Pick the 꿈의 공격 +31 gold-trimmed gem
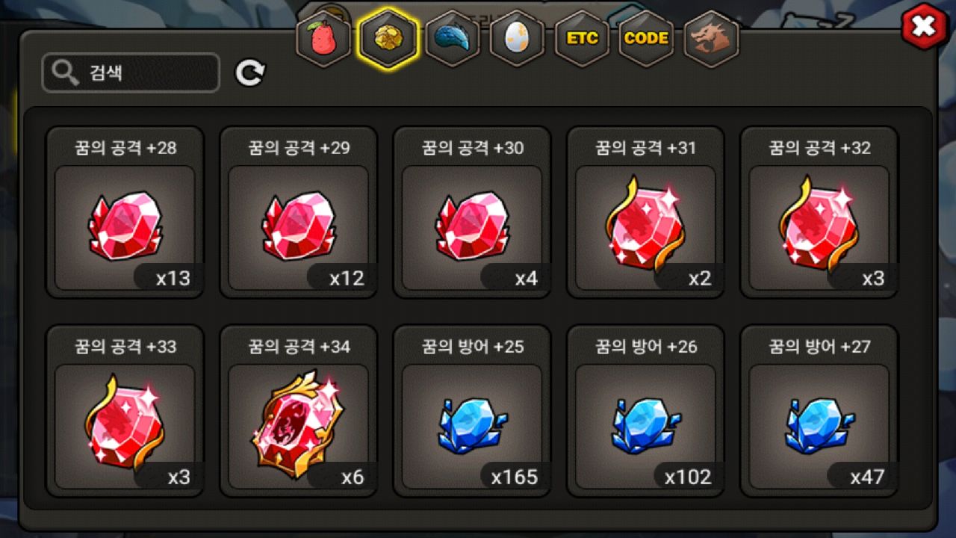956x538 pixels. 645,212
